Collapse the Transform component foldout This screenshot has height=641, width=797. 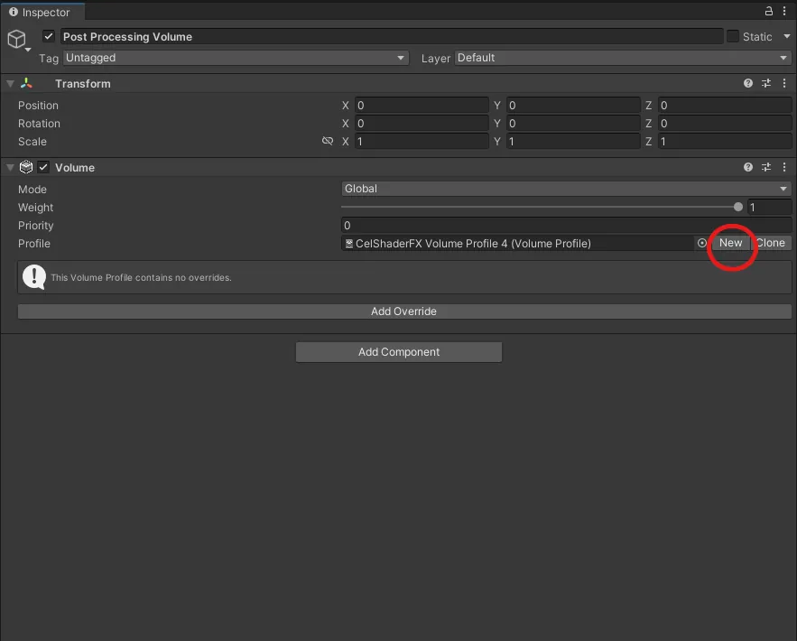[x=10, y=83]
